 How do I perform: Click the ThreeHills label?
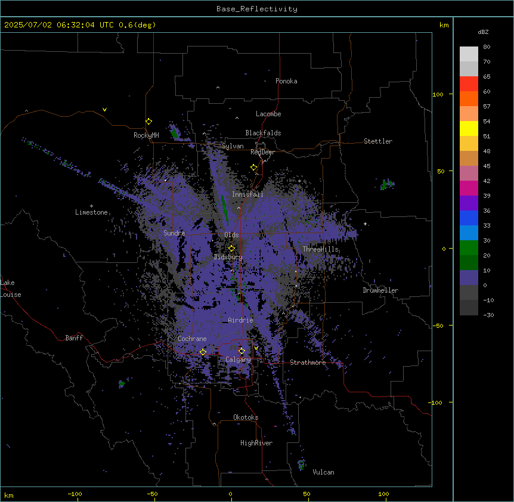pyautogui.click(x=320, y=249)
